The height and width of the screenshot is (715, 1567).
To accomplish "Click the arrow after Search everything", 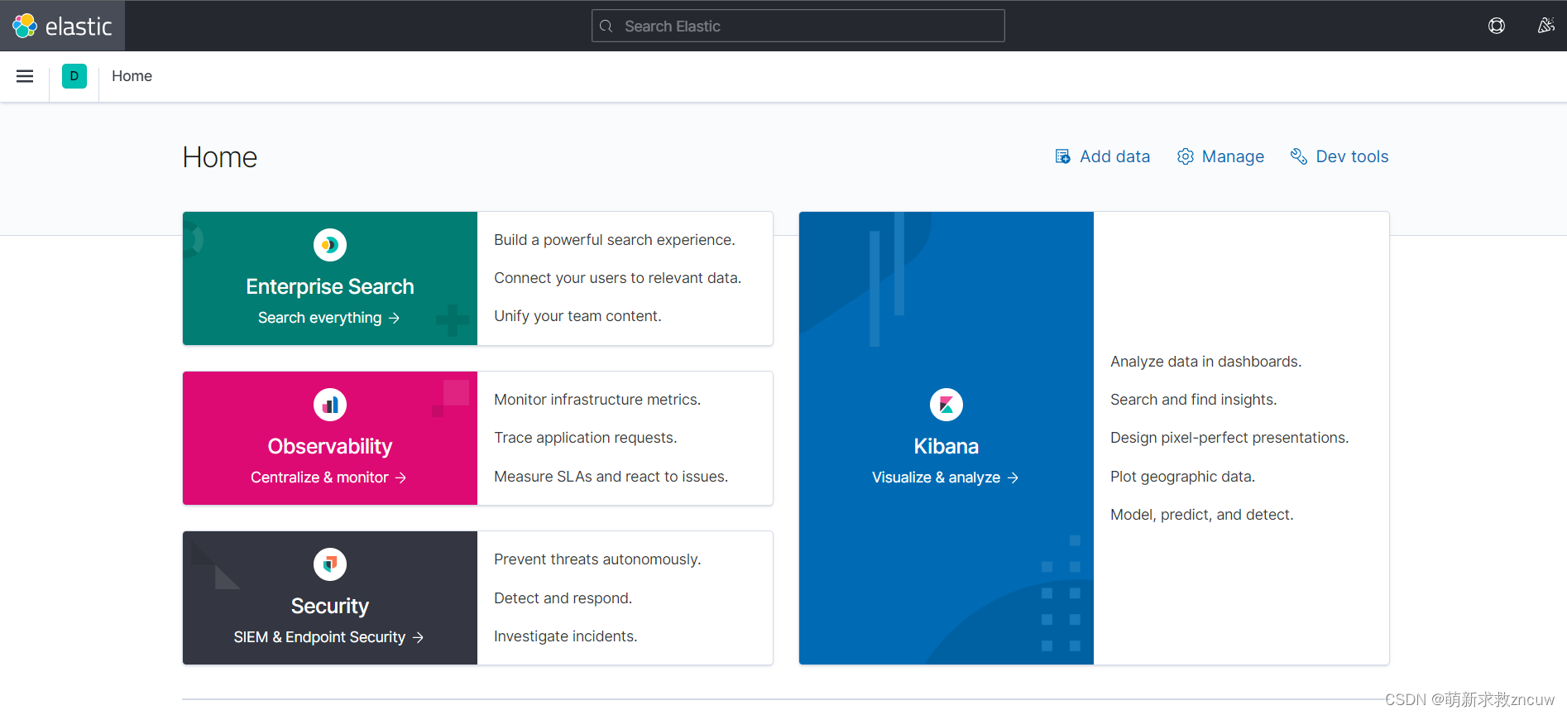I will click(395, 318).
